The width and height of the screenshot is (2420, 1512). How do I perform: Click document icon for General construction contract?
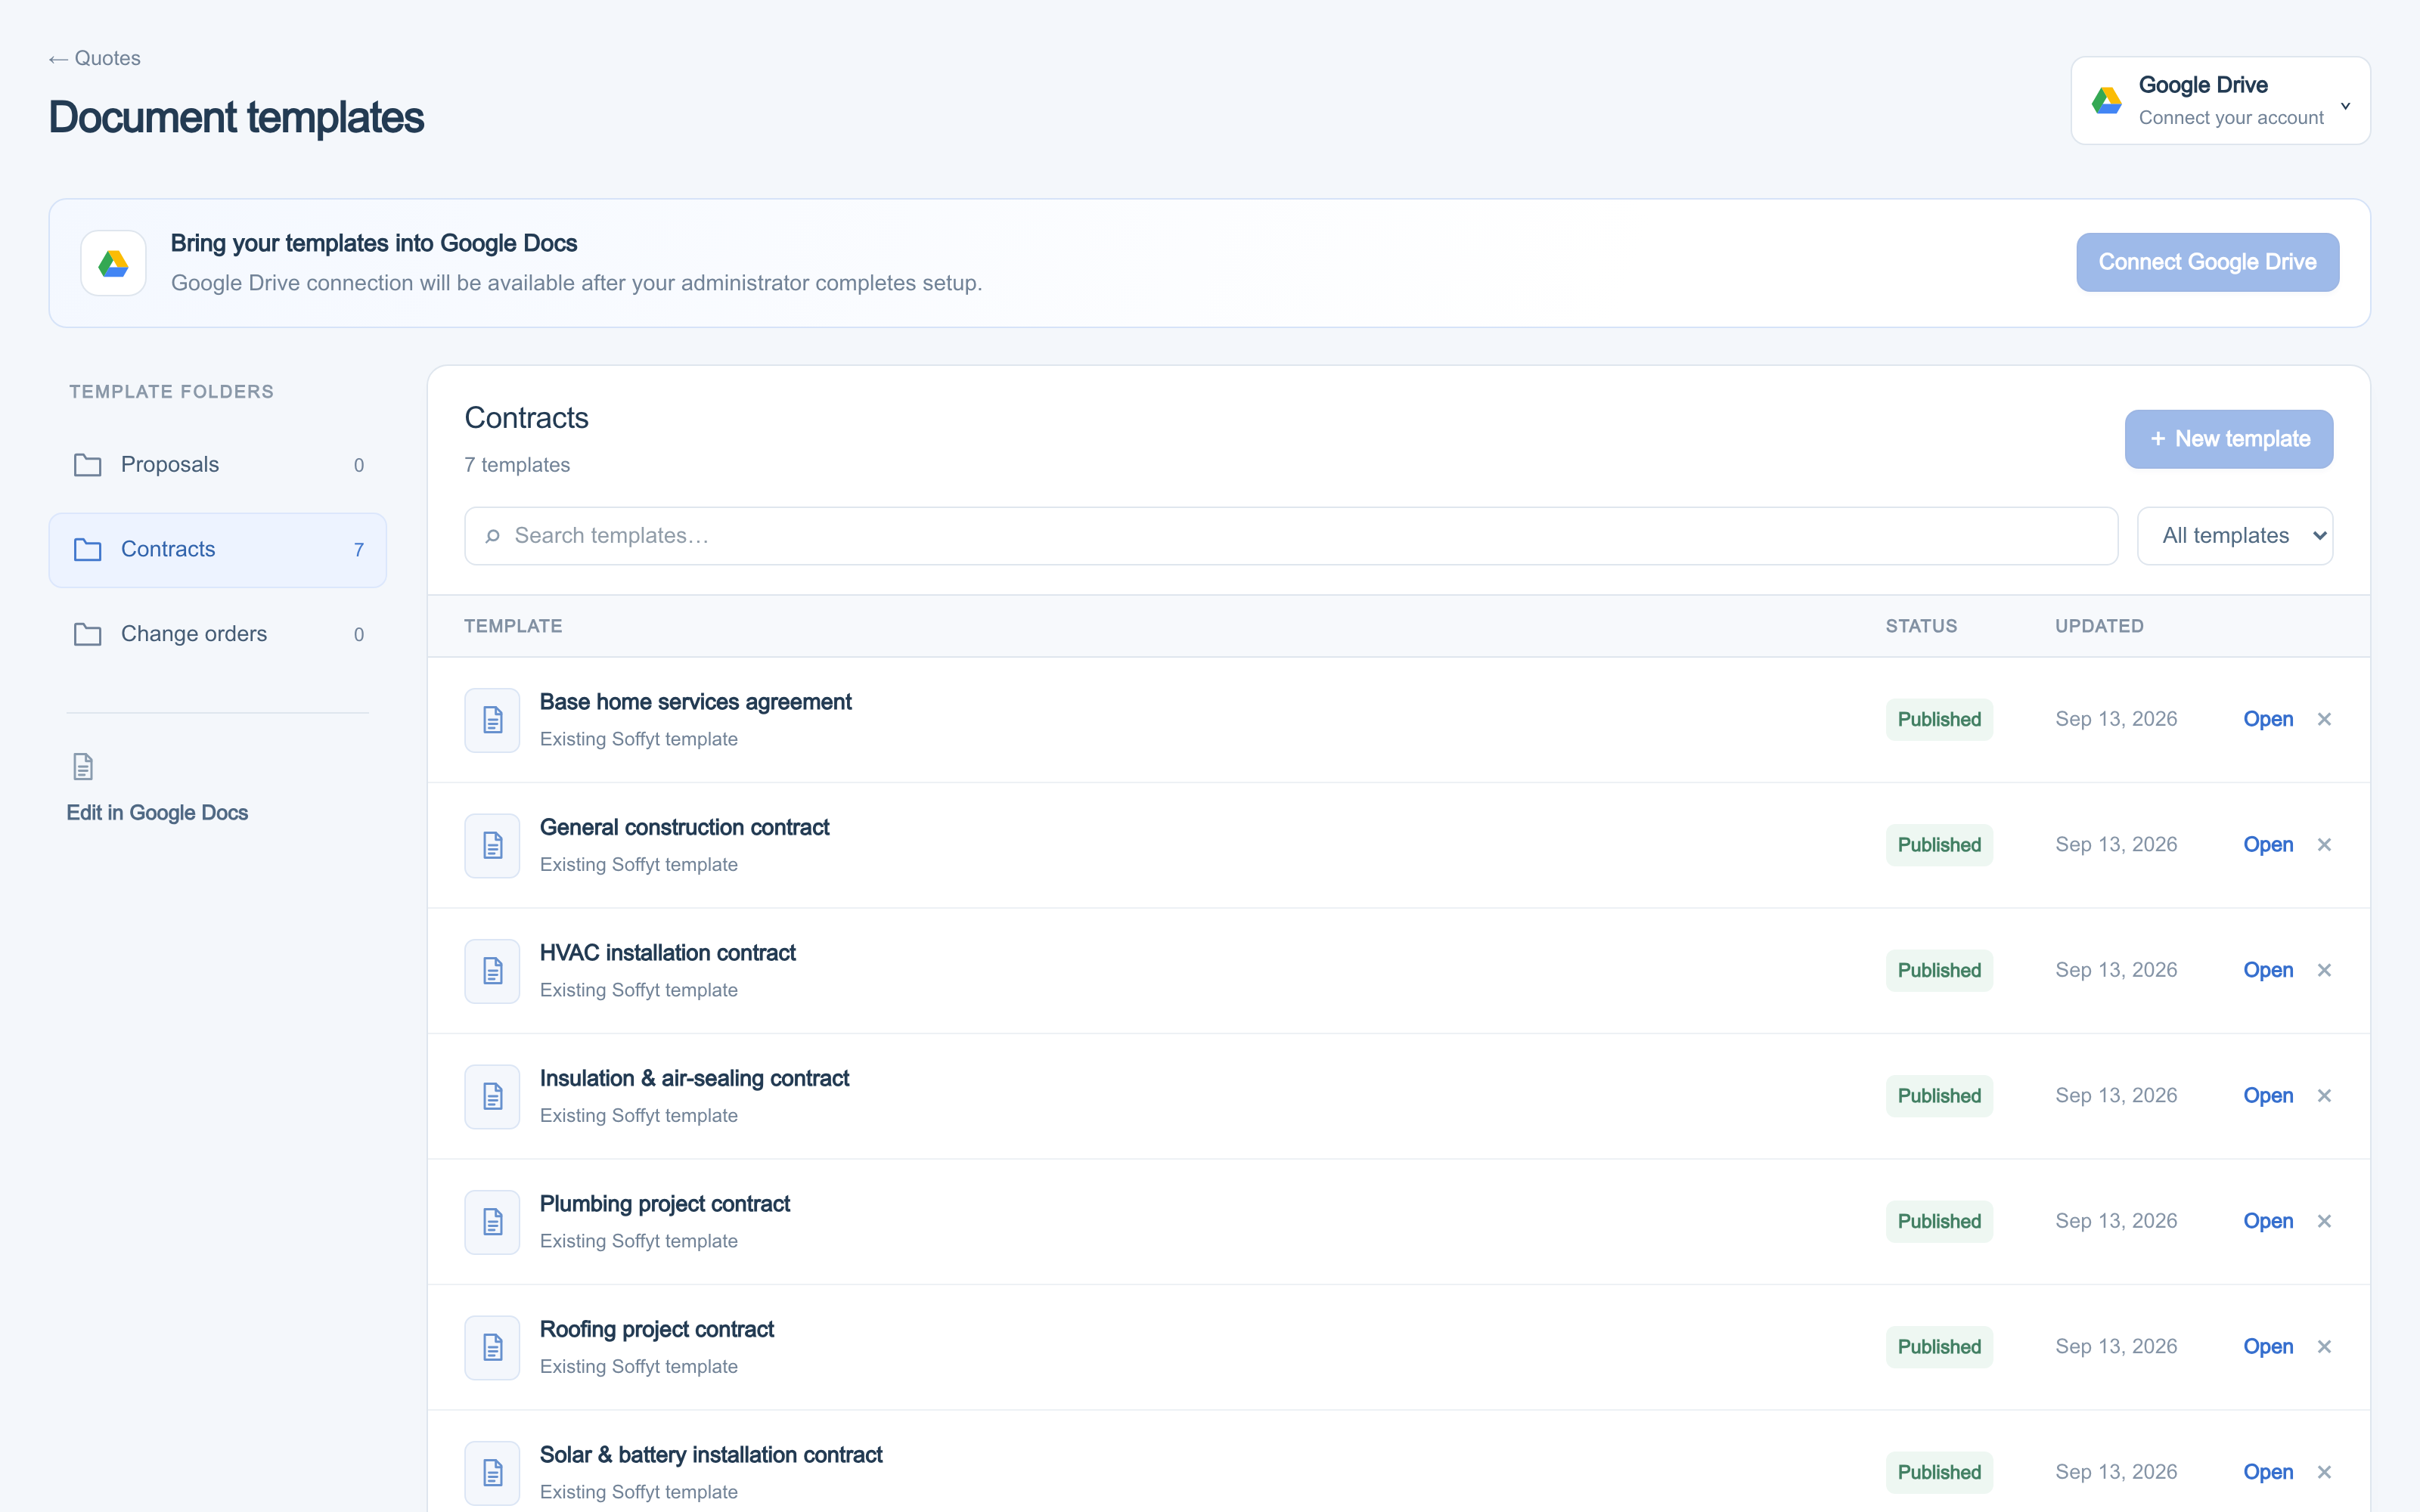pos(492,846)
